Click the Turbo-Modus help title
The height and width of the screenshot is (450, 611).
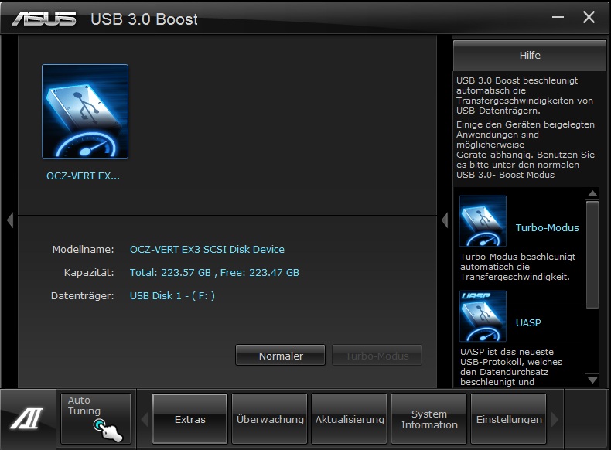coord(547,227)
